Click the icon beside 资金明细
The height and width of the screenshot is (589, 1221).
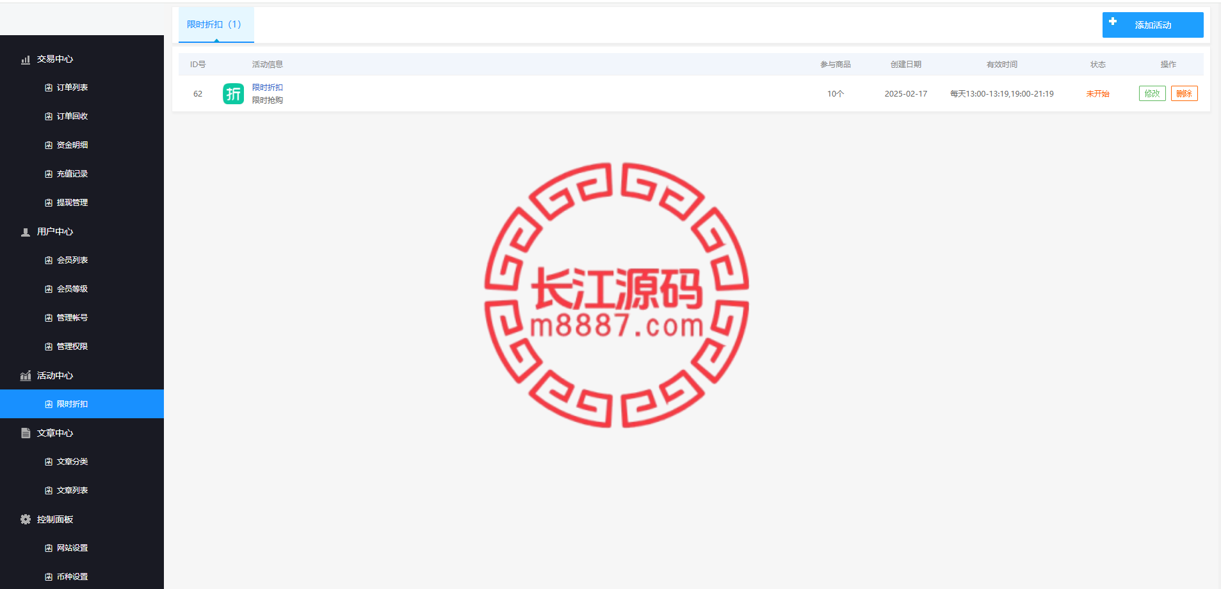pos(49,145)
